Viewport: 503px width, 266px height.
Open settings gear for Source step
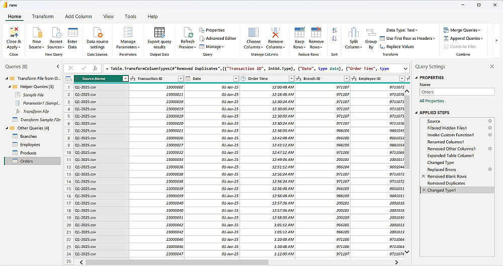click(490, 121)
